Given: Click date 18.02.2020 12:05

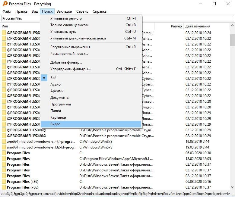Looking at the screenshot, I should click(x=198, y=159).
